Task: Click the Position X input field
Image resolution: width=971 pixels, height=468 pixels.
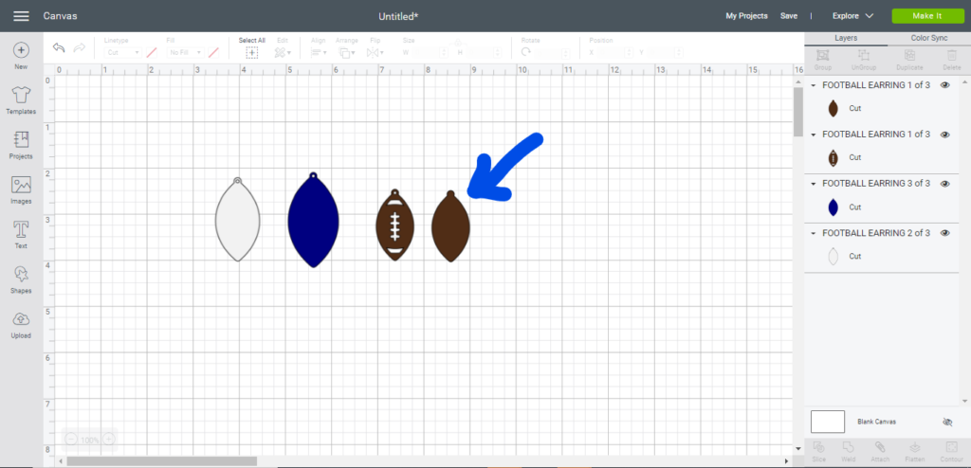Action: [x=614, y=53]
